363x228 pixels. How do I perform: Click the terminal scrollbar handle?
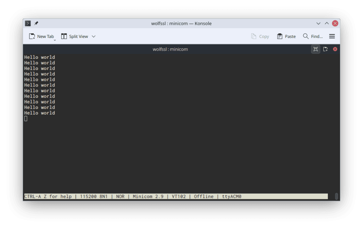[x=336, y=196]
